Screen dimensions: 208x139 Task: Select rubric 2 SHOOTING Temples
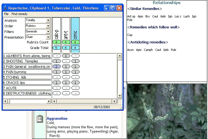[27, 61]
